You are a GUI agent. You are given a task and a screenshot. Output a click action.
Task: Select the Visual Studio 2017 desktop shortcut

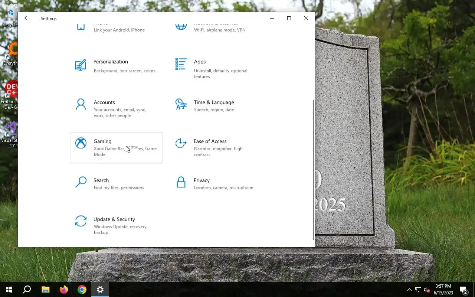click(10, 135)
